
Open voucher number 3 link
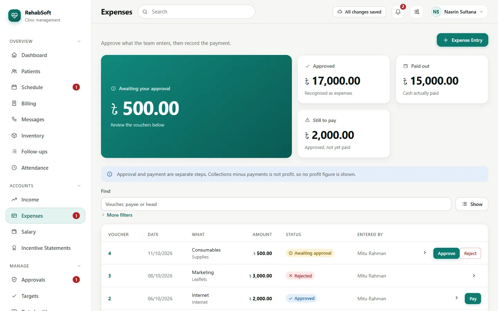110,276
